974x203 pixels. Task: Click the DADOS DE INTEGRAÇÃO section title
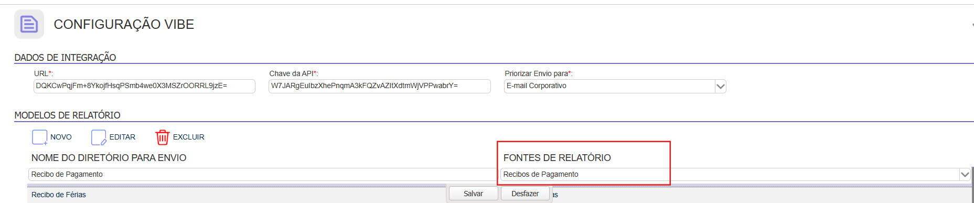point(65,58)
